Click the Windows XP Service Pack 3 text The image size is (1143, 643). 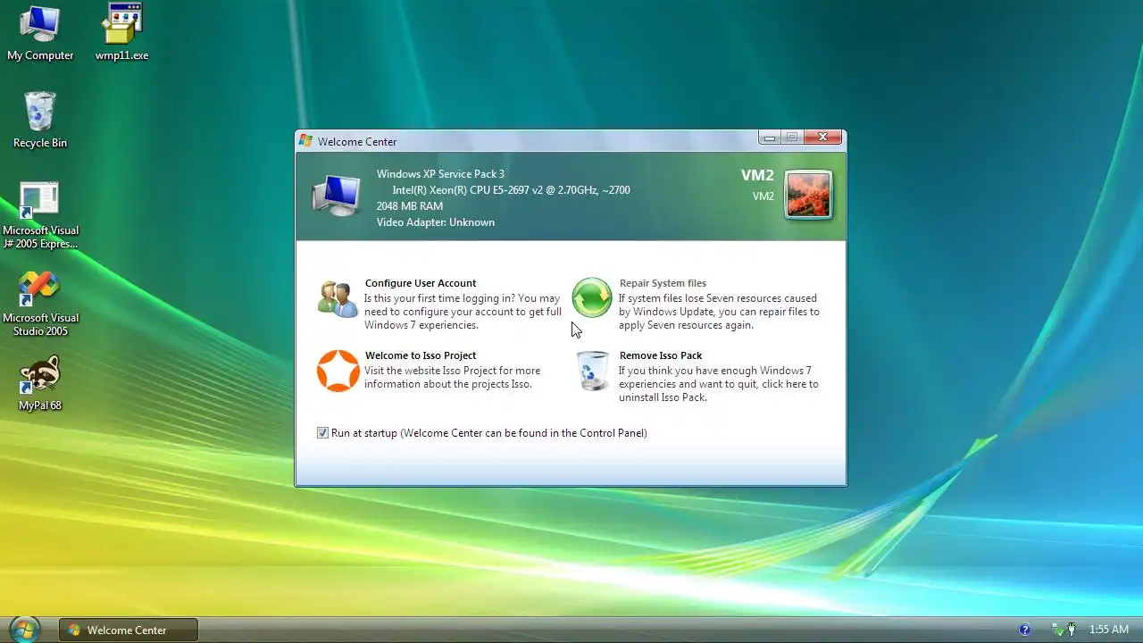click(x=440, y=174)
